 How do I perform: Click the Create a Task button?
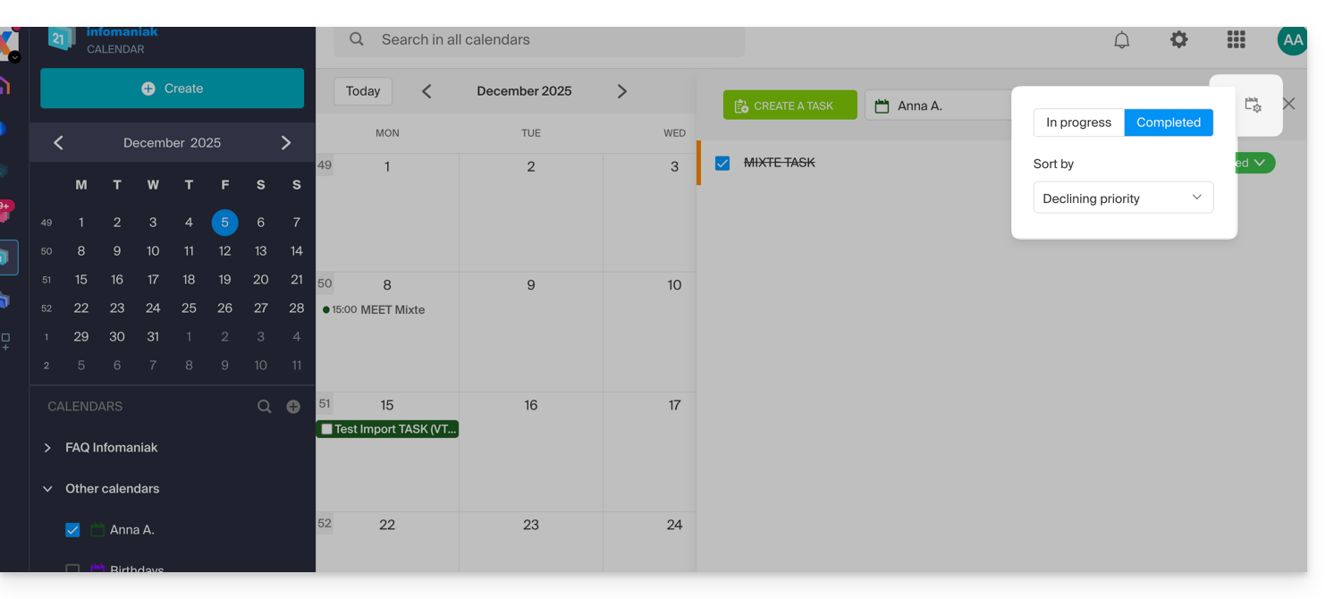(x=789, y=105)
